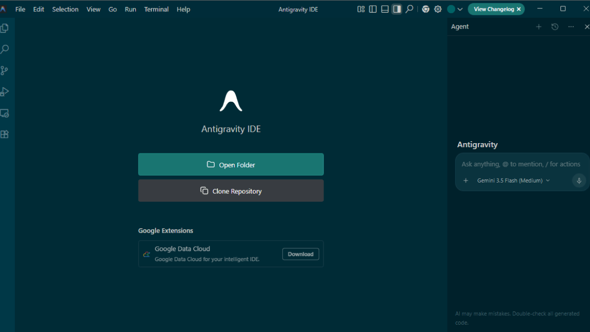Image resolution: width=590 pixels, height=332 pixels.
Task: Open the File menu
Action: pos(20,9)
